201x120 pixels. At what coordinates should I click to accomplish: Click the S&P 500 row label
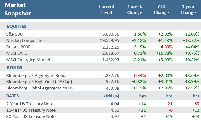[x=14, y=34]
